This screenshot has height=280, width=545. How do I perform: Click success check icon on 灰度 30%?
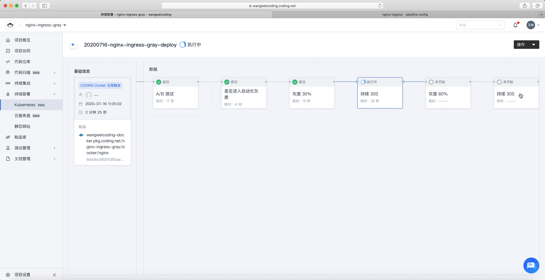click(295, 82)
